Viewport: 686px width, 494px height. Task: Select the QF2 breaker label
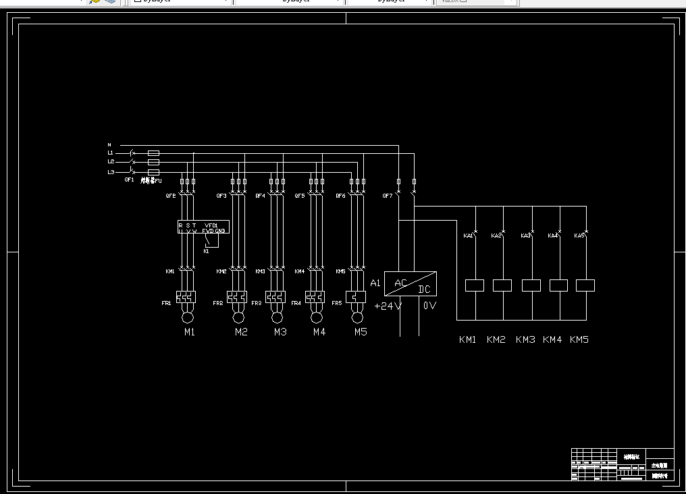click(171, 196)
